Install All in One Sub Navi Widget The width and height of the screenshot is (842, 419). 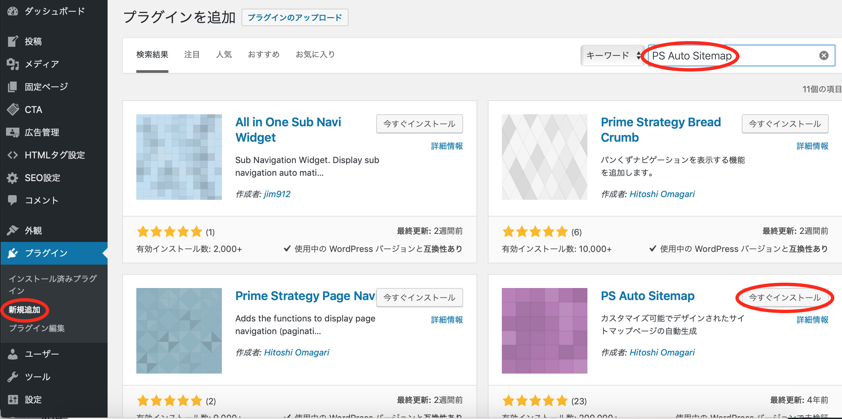(x=420, y=124)
